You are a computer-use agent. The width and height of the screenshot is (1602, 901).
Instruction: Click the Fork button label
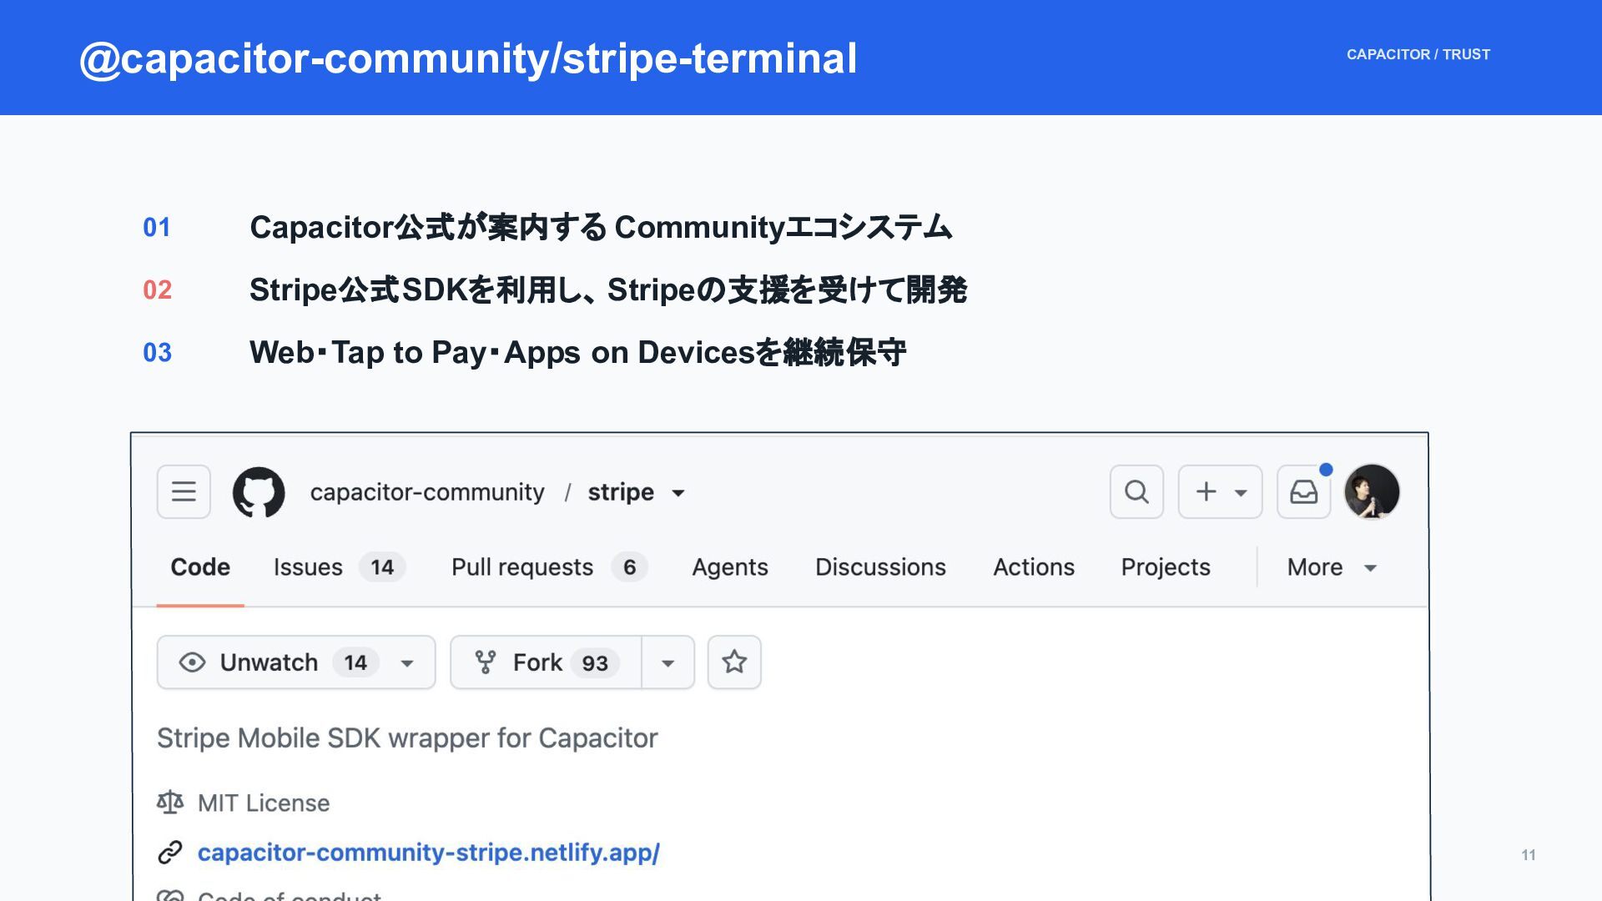(537, 662)
